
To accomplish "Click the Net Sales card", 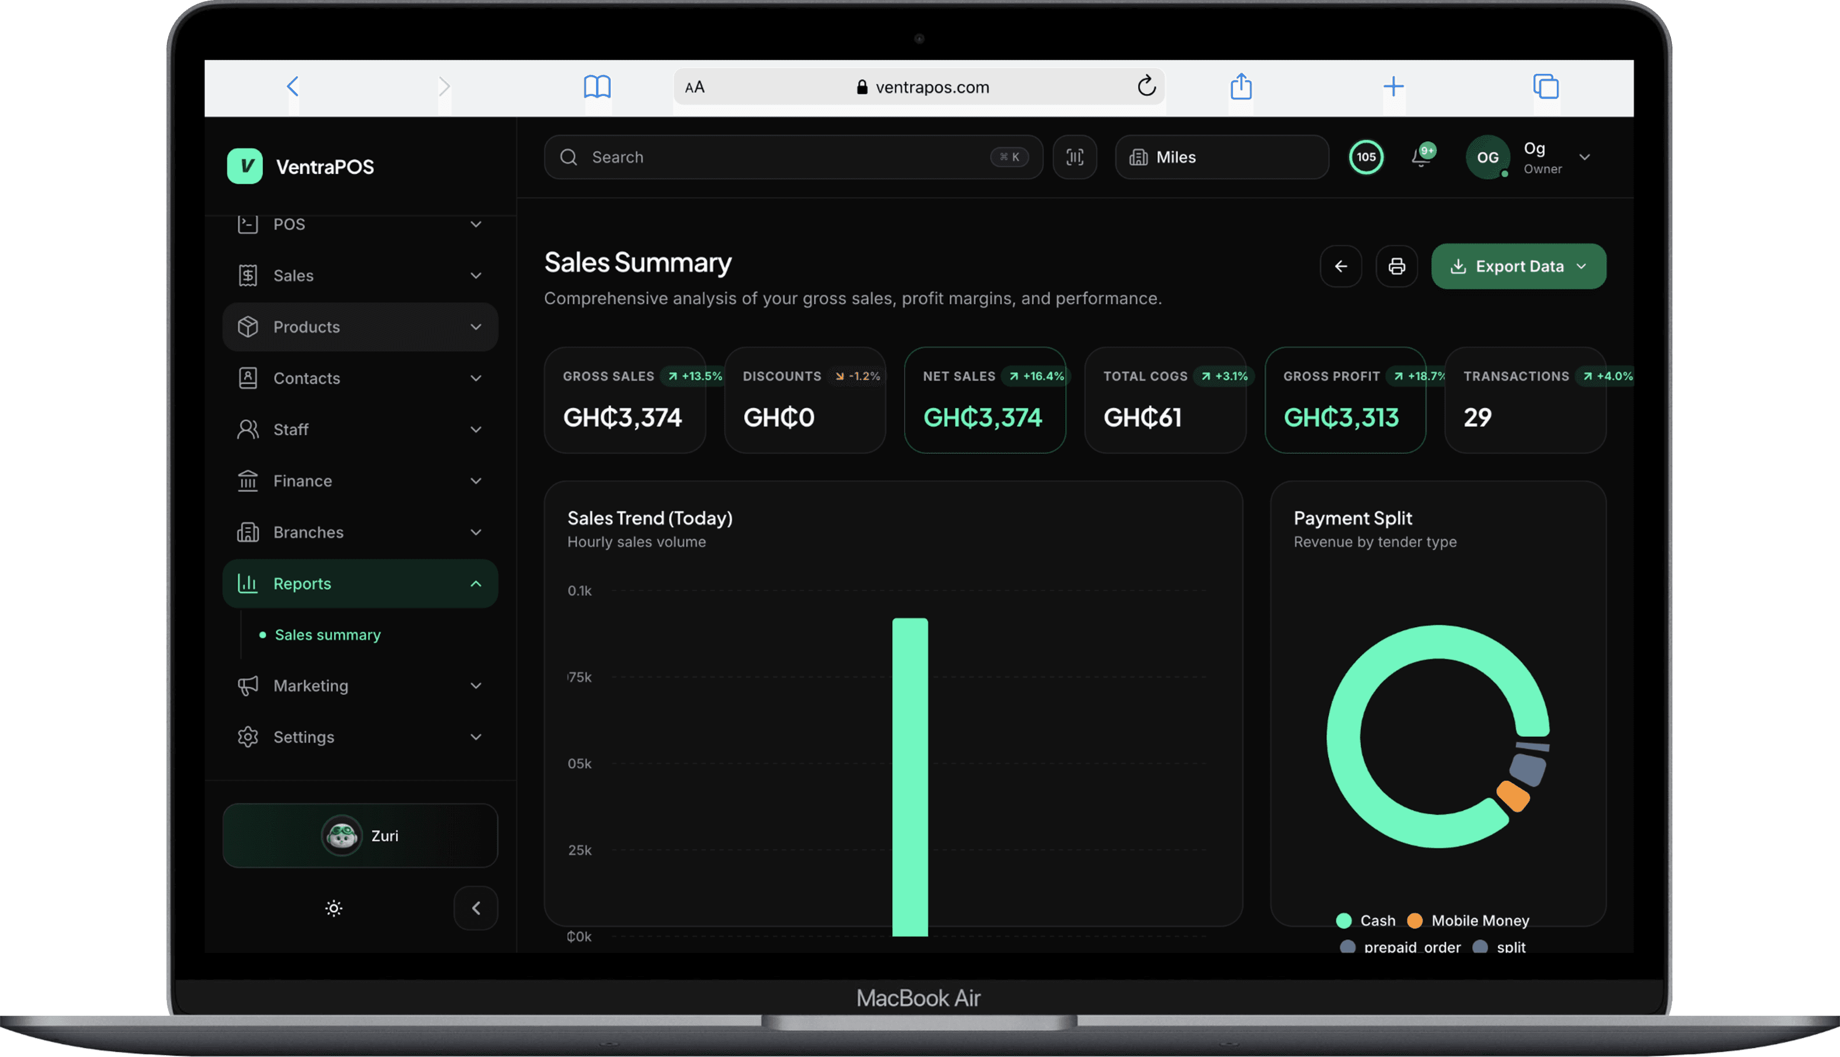I will (x=985, y=400).
